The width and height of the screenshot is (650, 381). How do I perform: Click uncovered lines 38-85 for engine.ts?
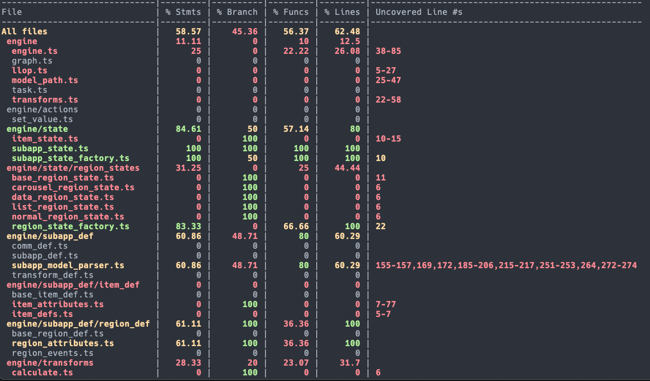(388, 51)
